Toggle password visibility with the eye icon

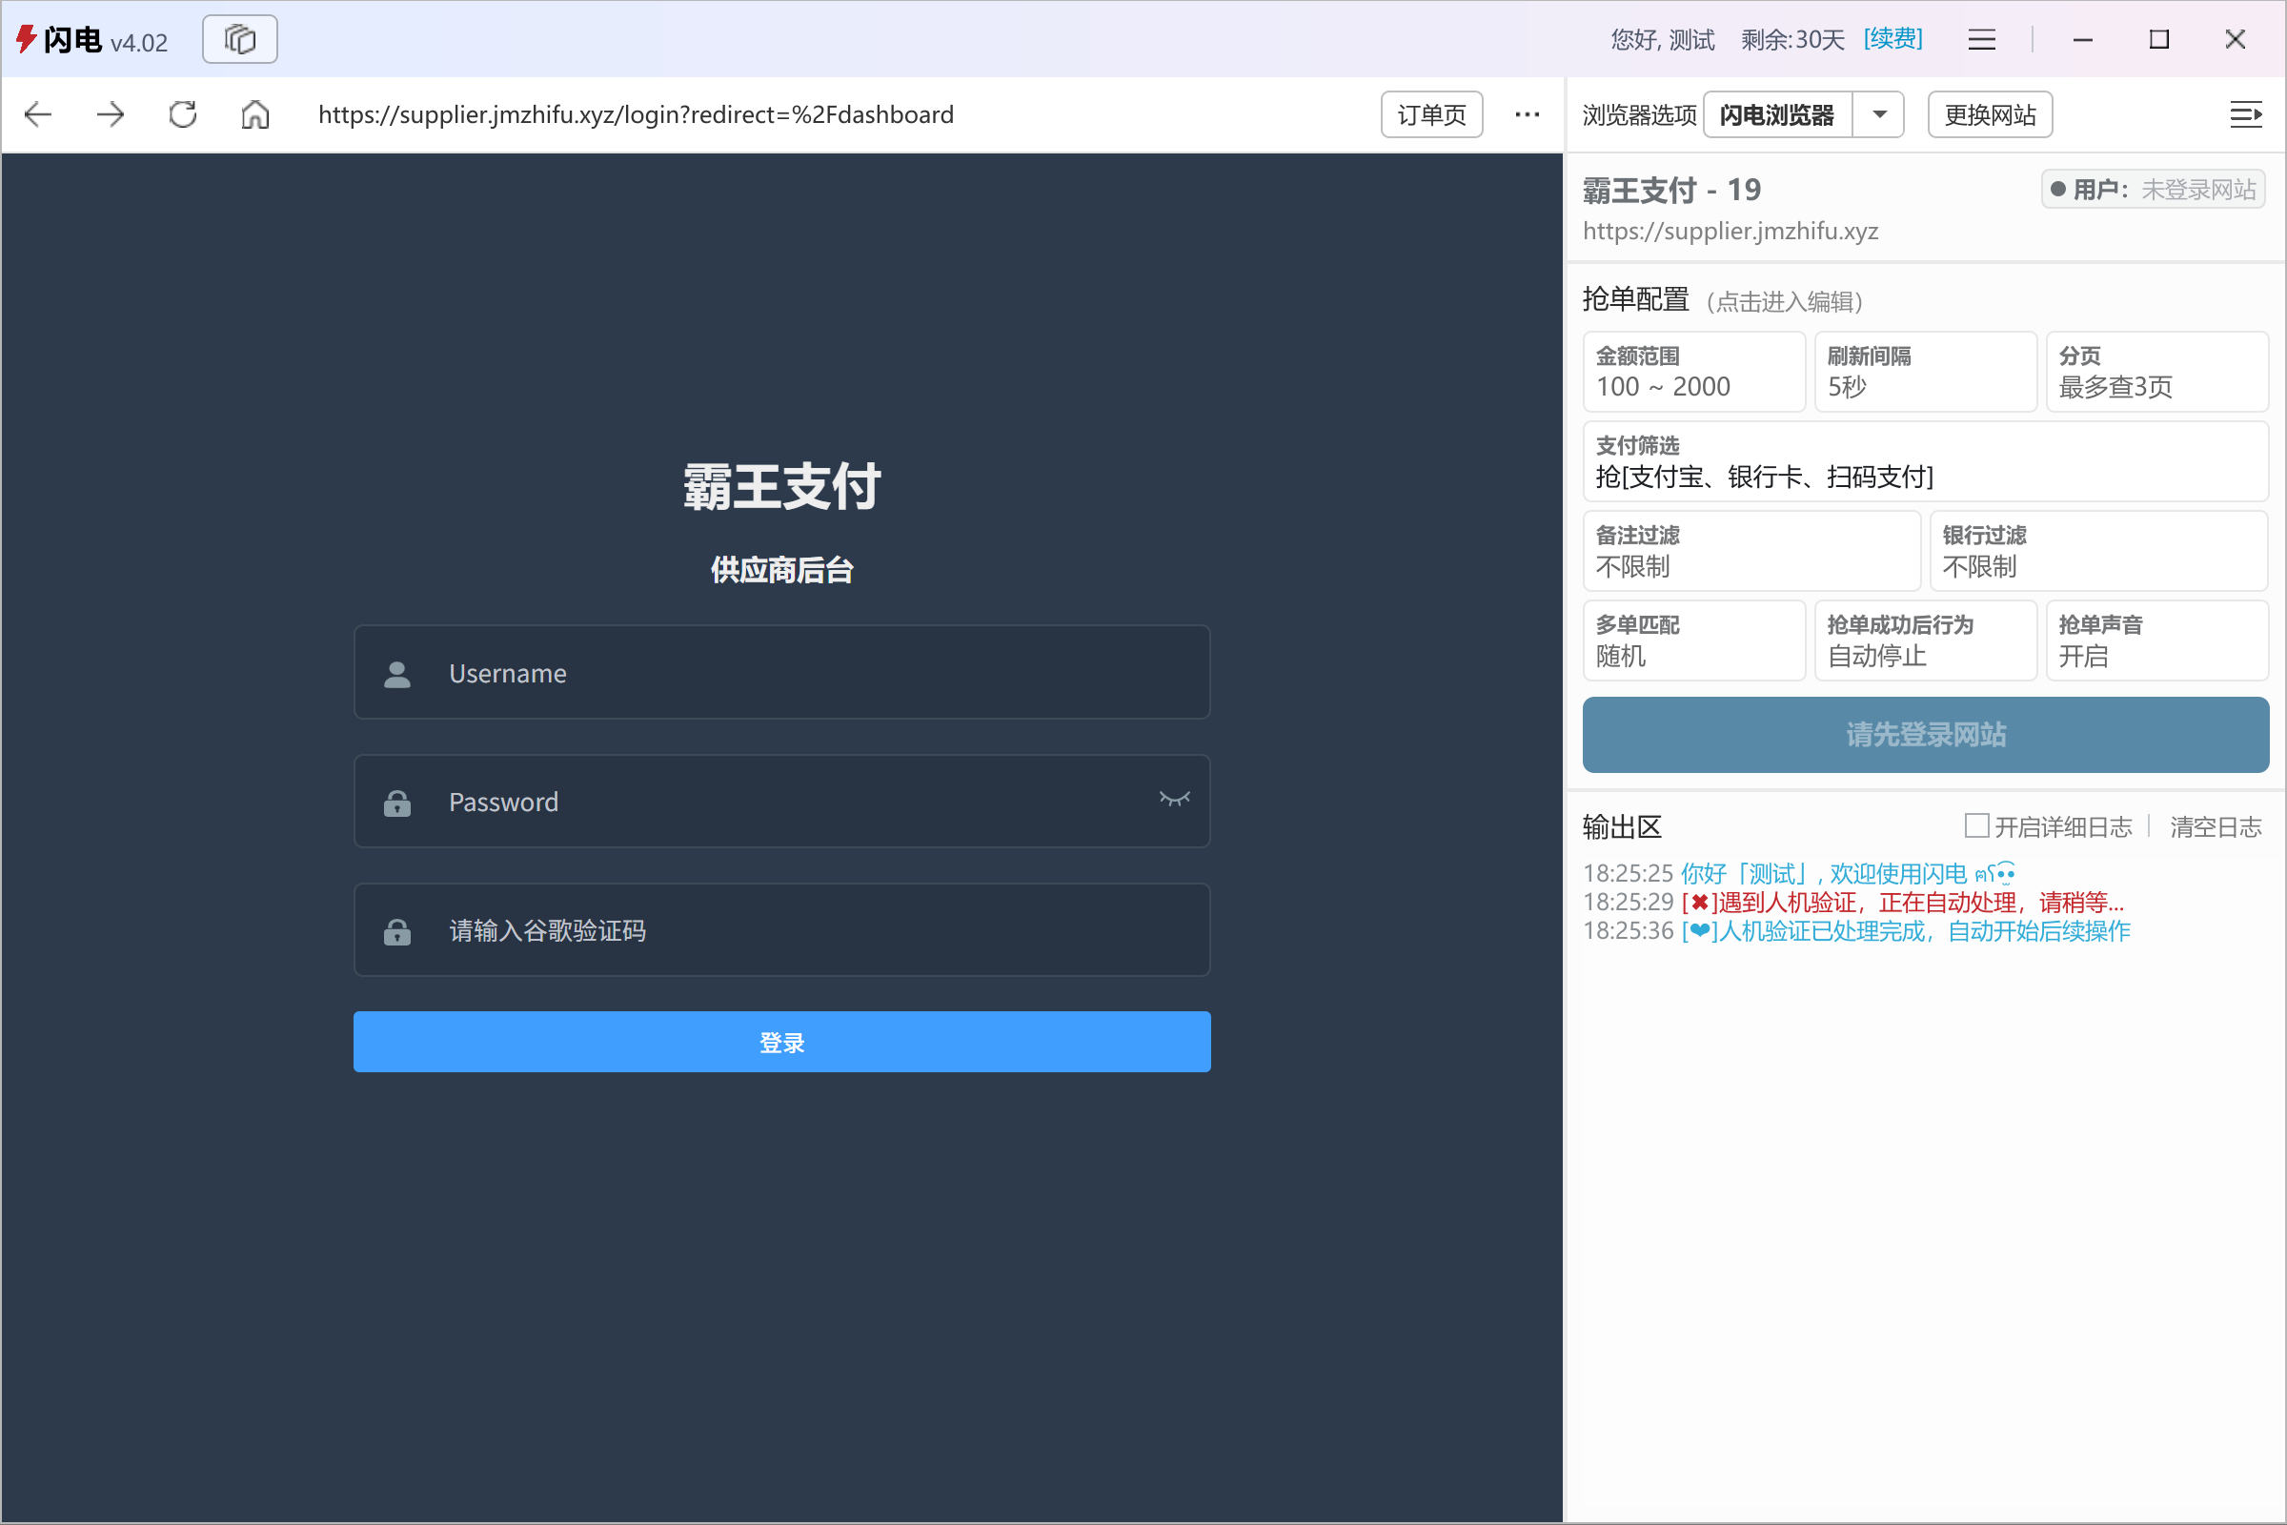(x=1175, y=801)
